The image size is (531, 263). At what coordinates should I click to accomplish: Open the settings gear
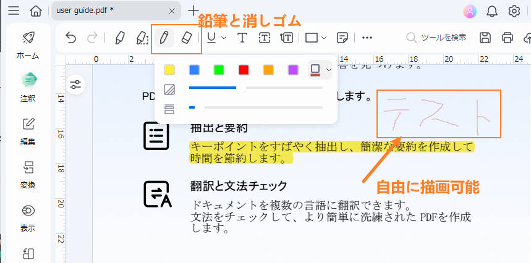[514, 12]
